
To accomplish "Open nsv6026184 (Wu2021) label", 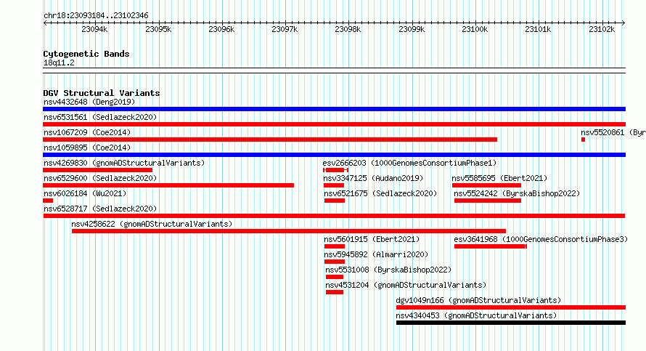I will [x=85, y=193].
